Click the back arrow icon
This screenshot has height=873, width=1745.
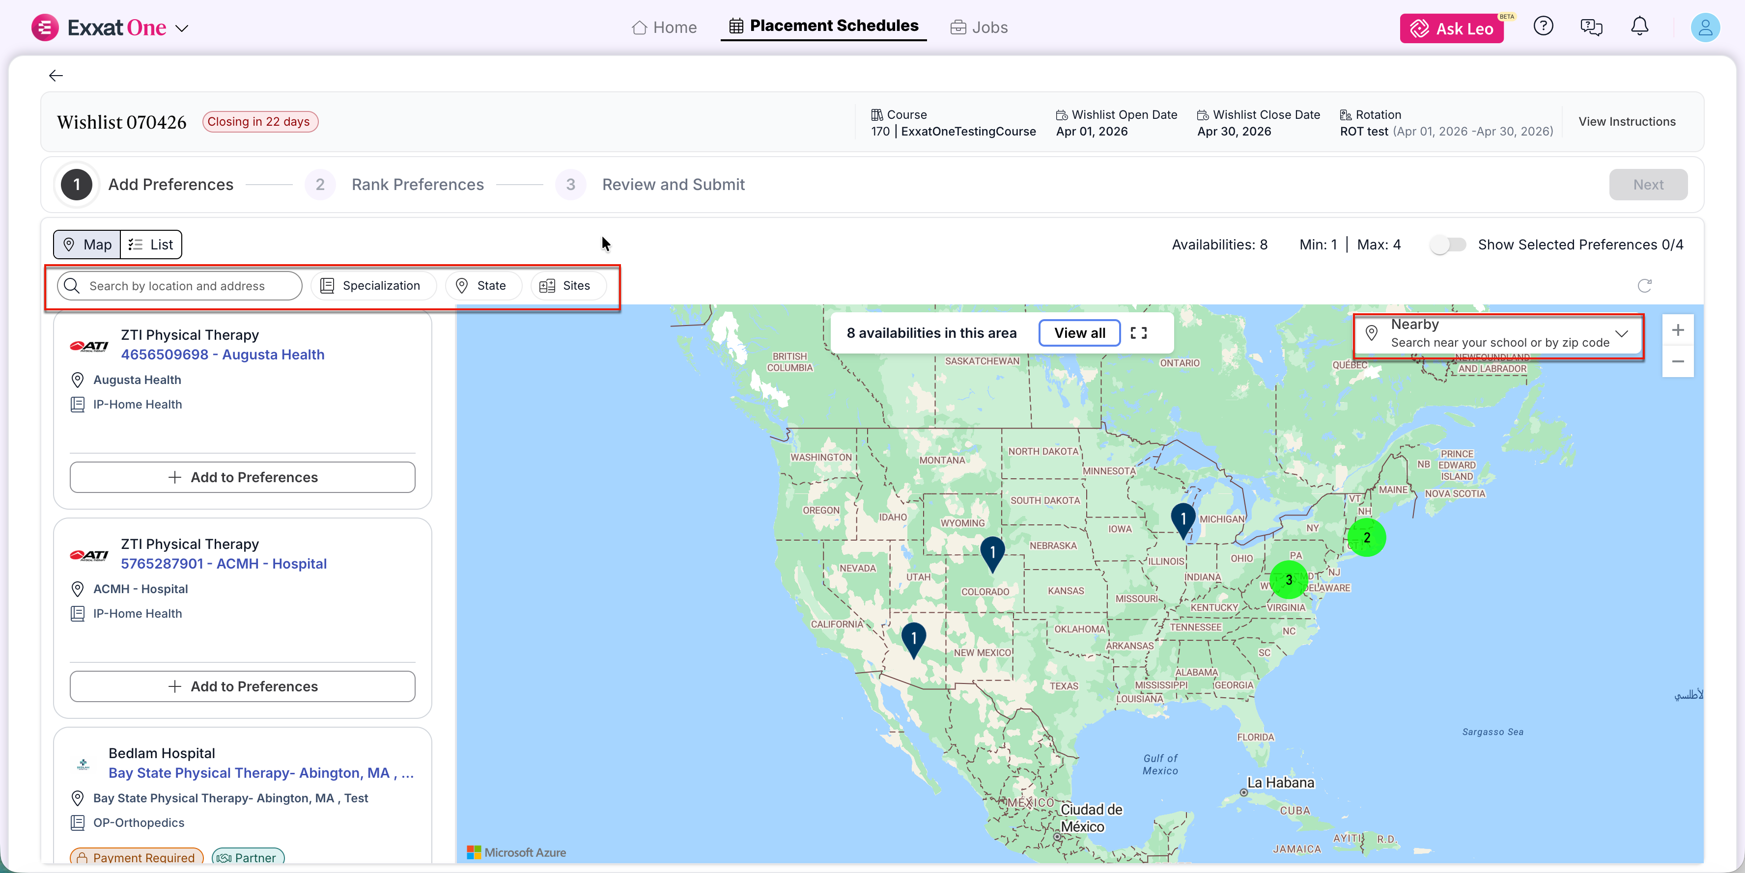56,76
